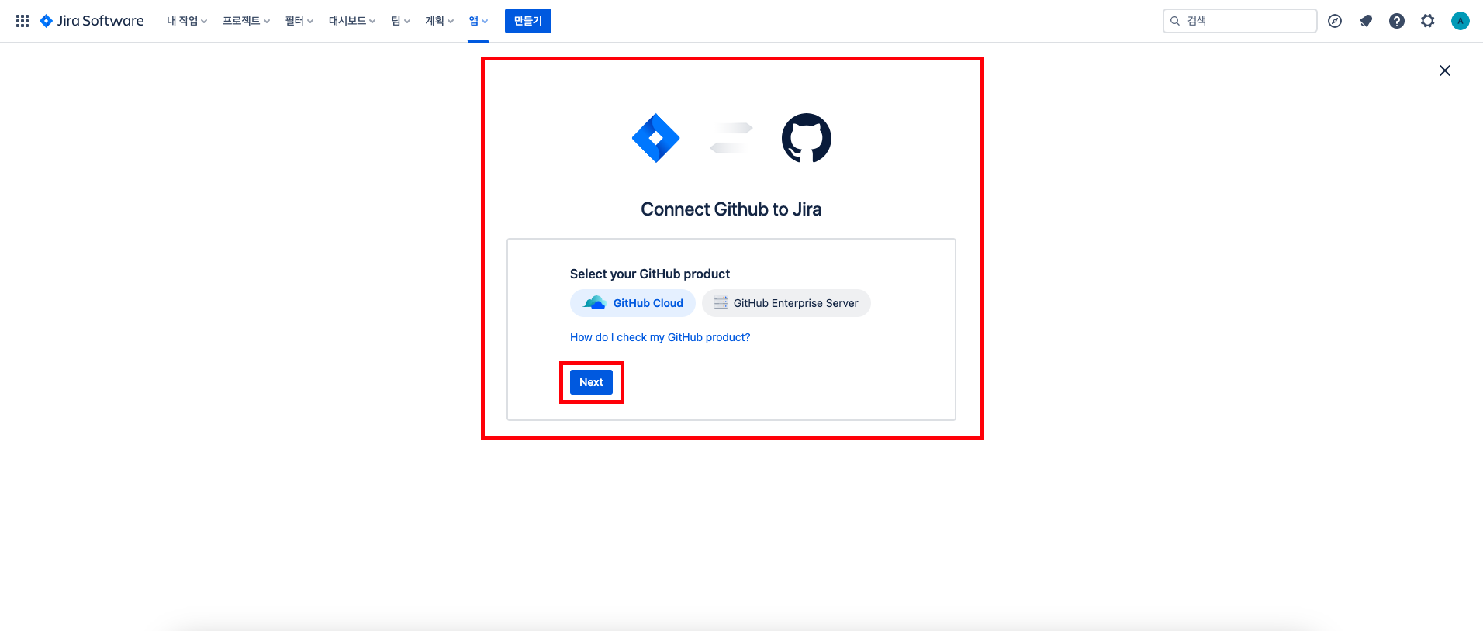The image size is (1483, 631).
Task: Expand the 내 작업 menu
Action: (187, 21)
